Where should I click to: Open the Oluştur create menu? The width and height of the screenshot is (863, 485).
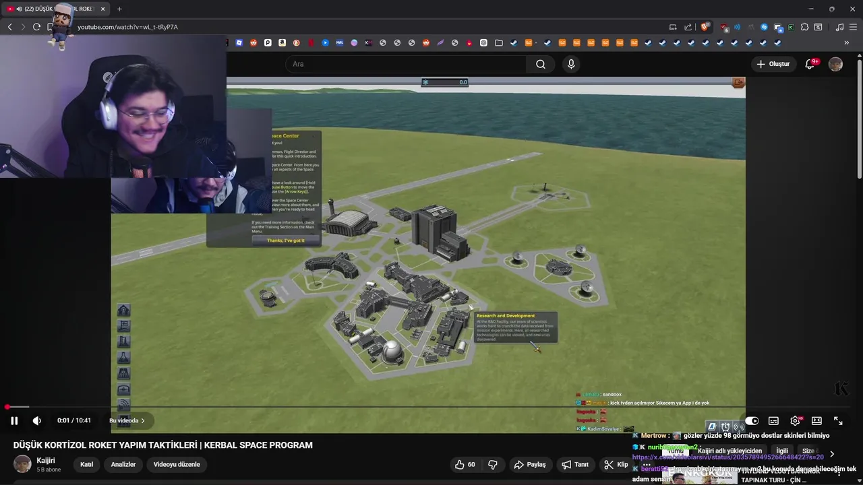773,64
